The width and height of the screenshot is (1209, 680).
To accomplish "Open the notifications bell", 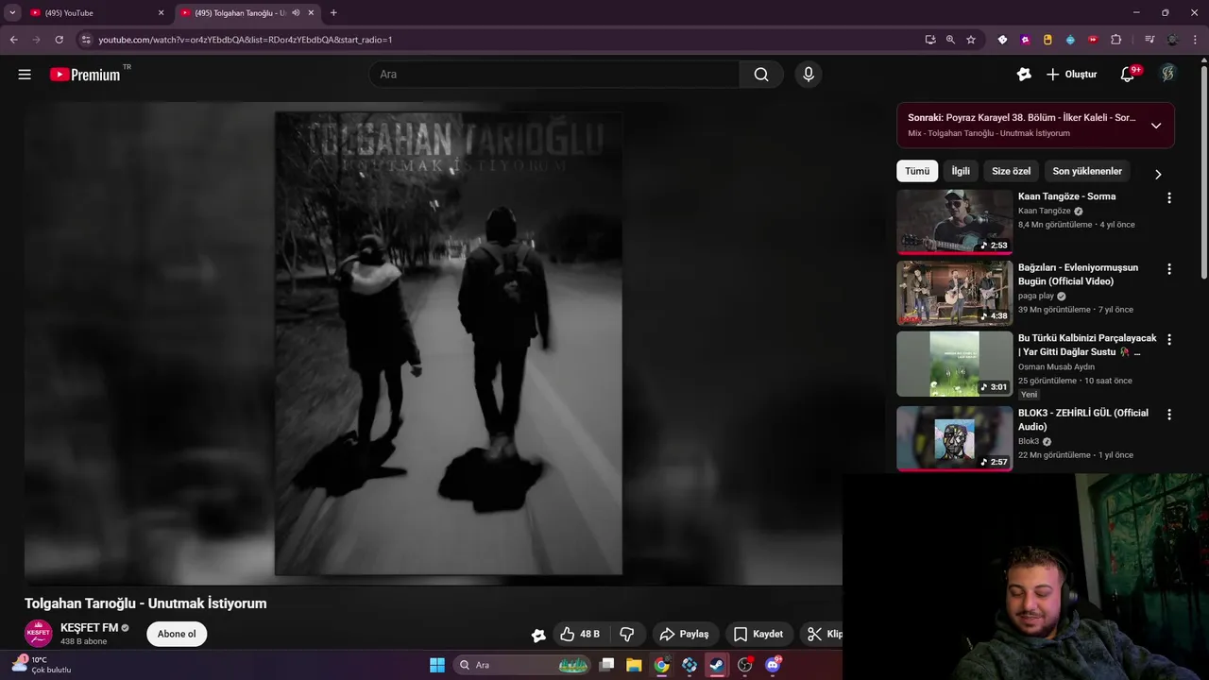I will pos(1127,75).
